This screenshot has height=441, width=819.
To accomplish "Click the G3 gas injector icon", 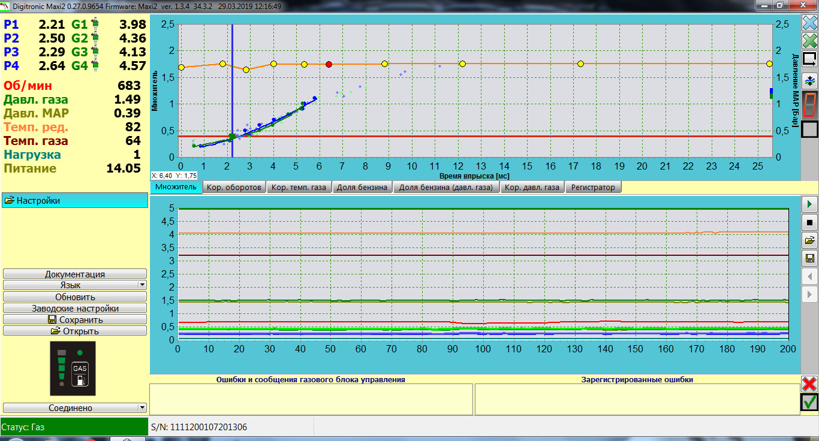I will (95, 52).
